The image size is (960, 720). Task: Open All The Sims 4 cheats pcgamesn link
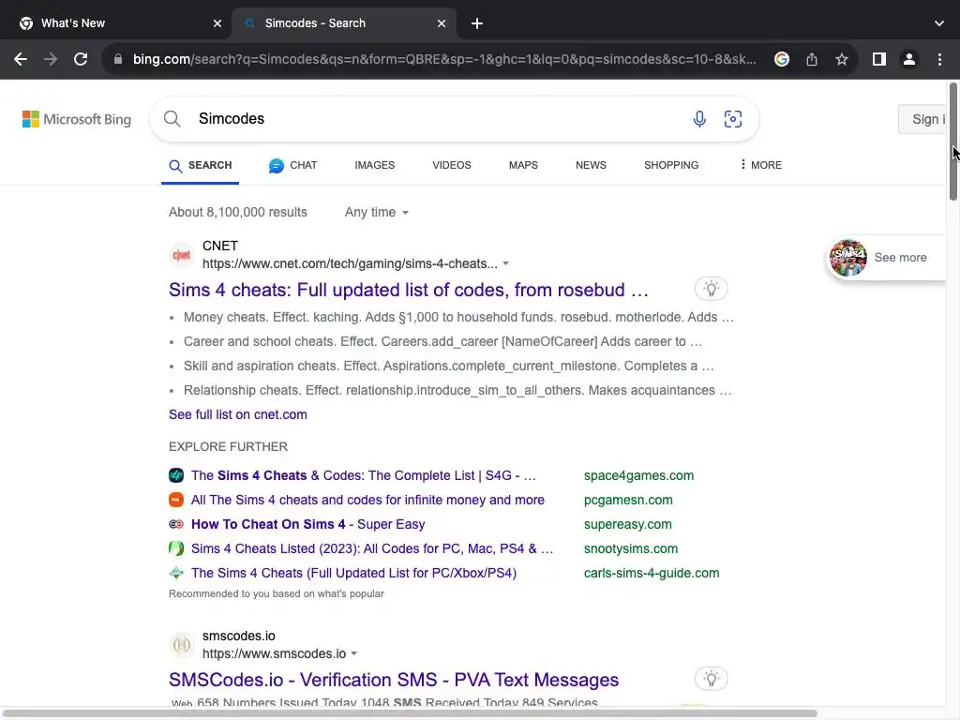click(x=367, y=500)
